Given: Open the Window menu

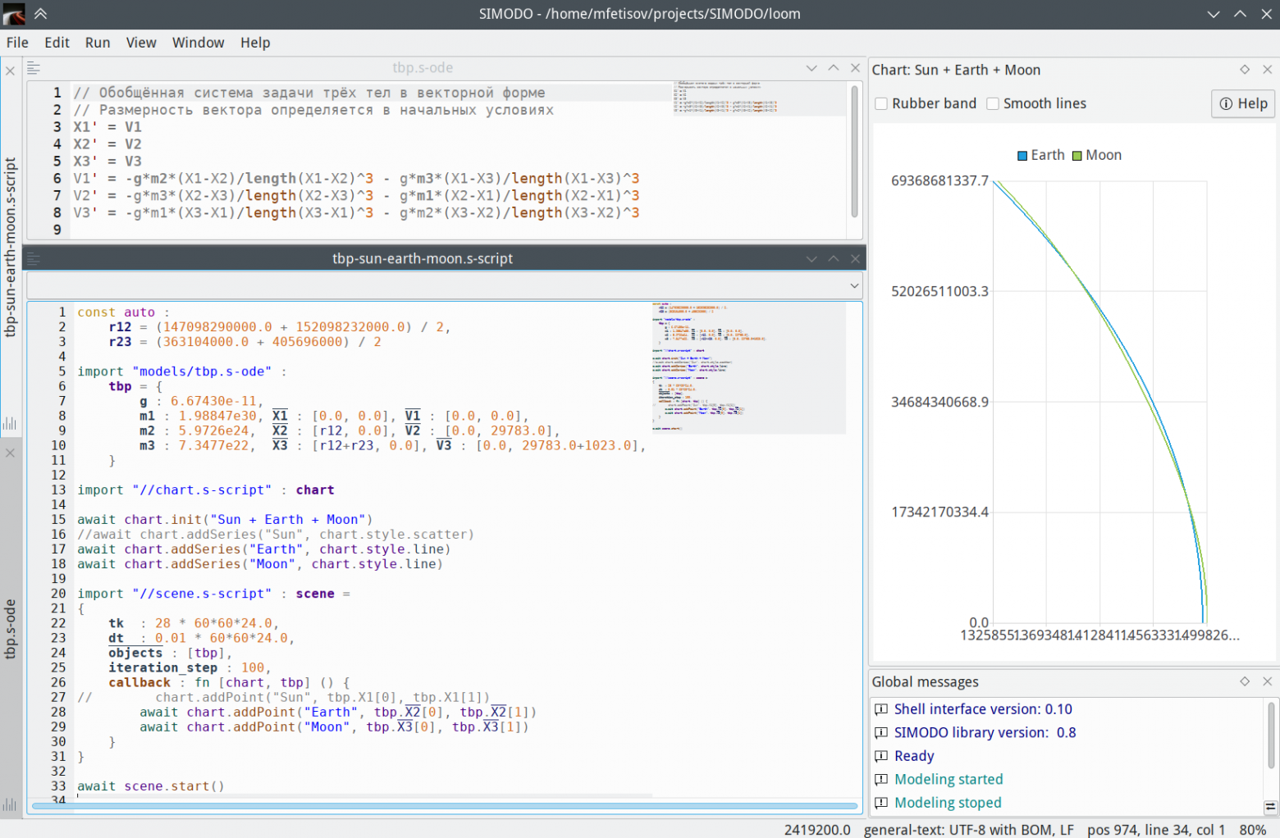Looking at the screenshot, I should pos(198,43).
